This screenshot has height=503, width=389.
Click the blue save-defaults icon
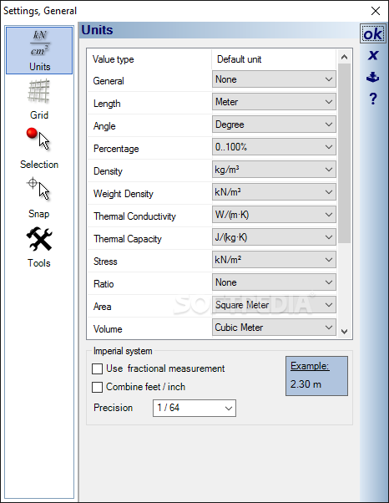click(372, 77)
